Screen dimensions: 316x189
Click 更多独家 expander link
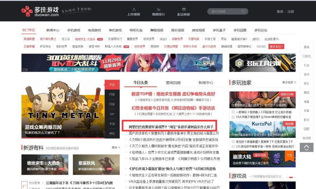click(x=289, y=83)
